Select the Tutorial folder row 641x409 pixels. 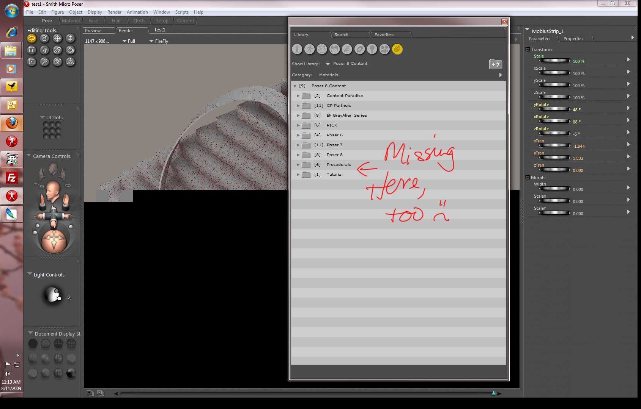point(398,175)
